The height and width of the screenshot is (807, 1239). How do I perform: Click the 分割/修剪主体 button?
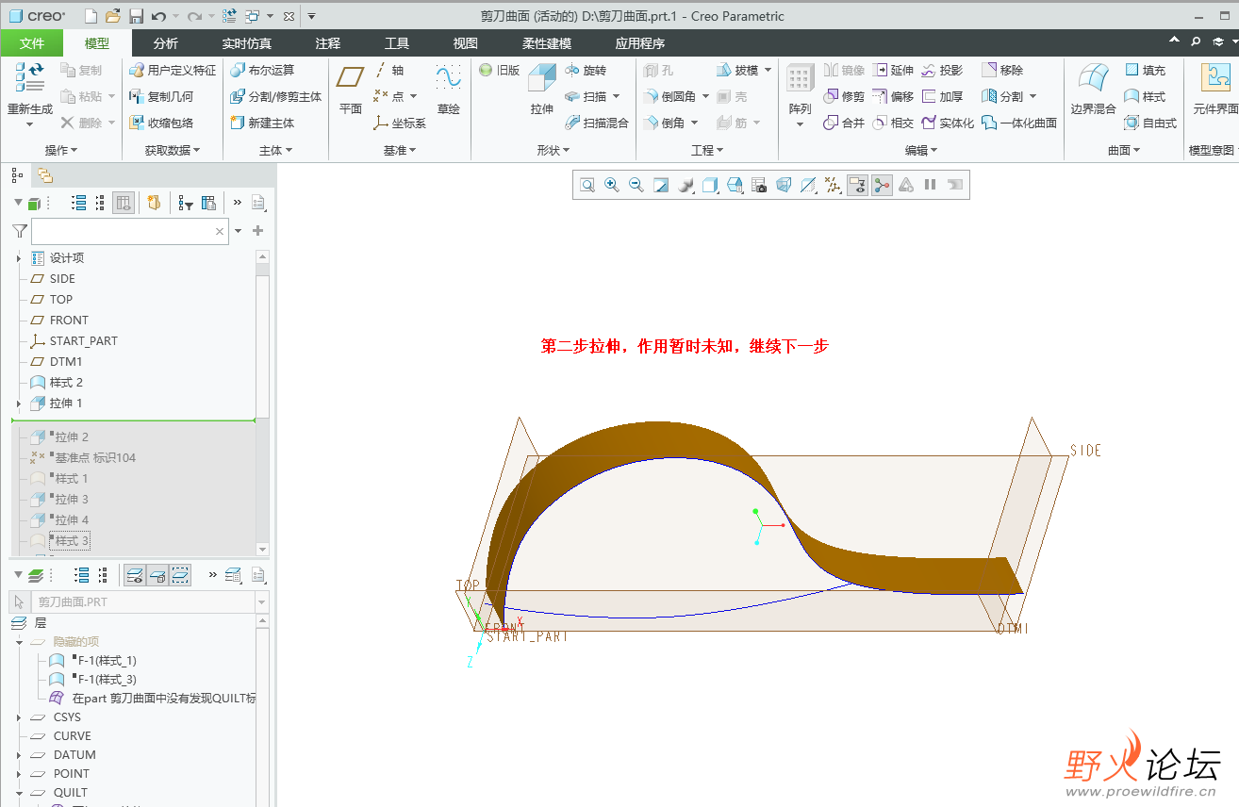tap(276, 97)
